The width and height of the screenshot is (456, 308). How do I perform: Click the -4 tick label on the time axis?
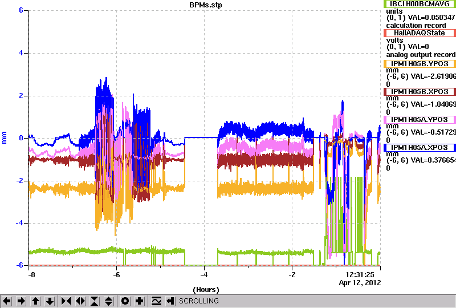pyautogui.click(x=204, y=275)
